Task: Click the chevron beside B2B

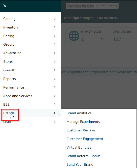Action: [55, 104]
